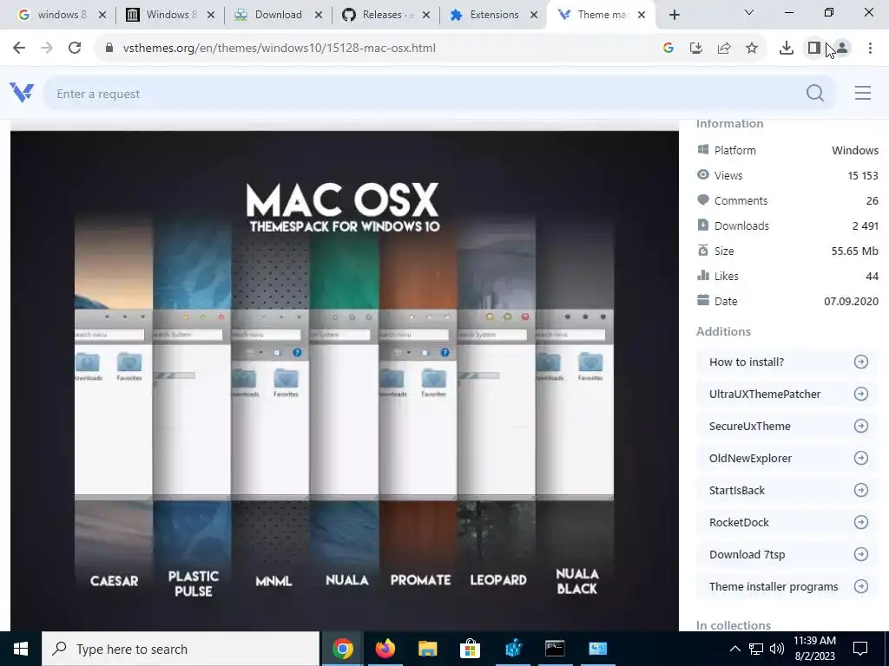Toggle the Chrome side panel icon
Screen dimensions: 889x666
pos(814,49)
